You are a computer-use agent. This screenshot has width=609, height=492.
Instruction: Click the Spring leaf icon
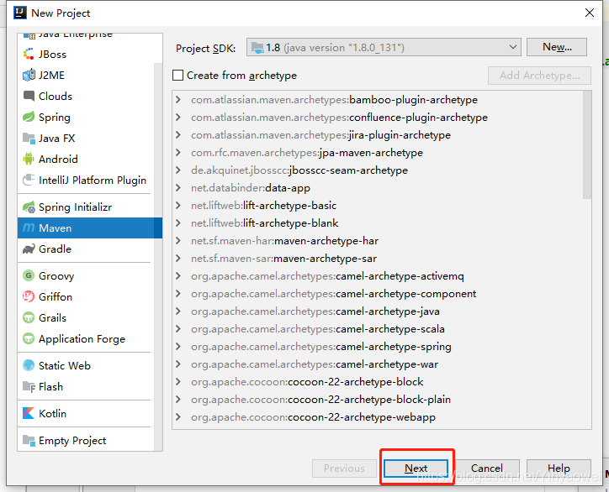29,117
